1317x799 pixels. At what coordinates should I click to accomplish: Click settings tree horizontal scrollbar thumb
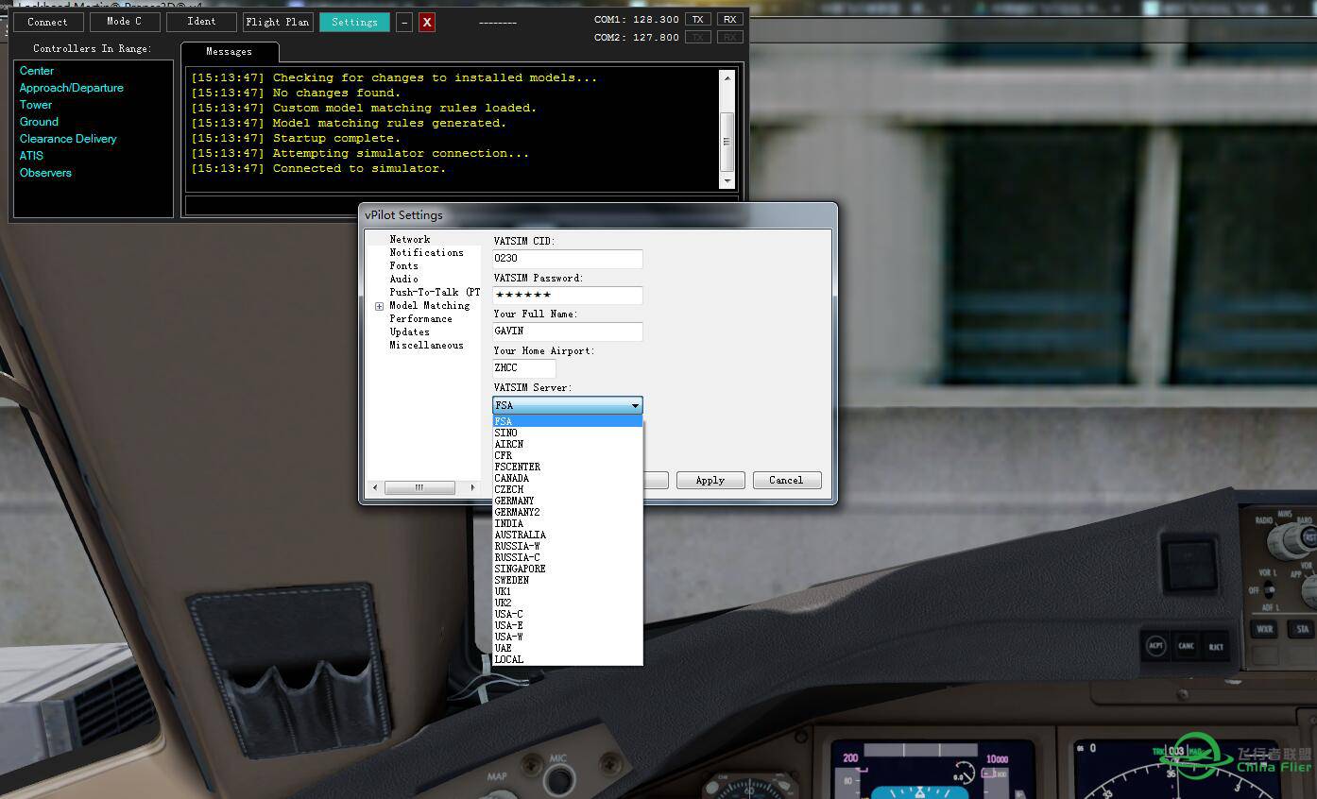pos(420,487)
